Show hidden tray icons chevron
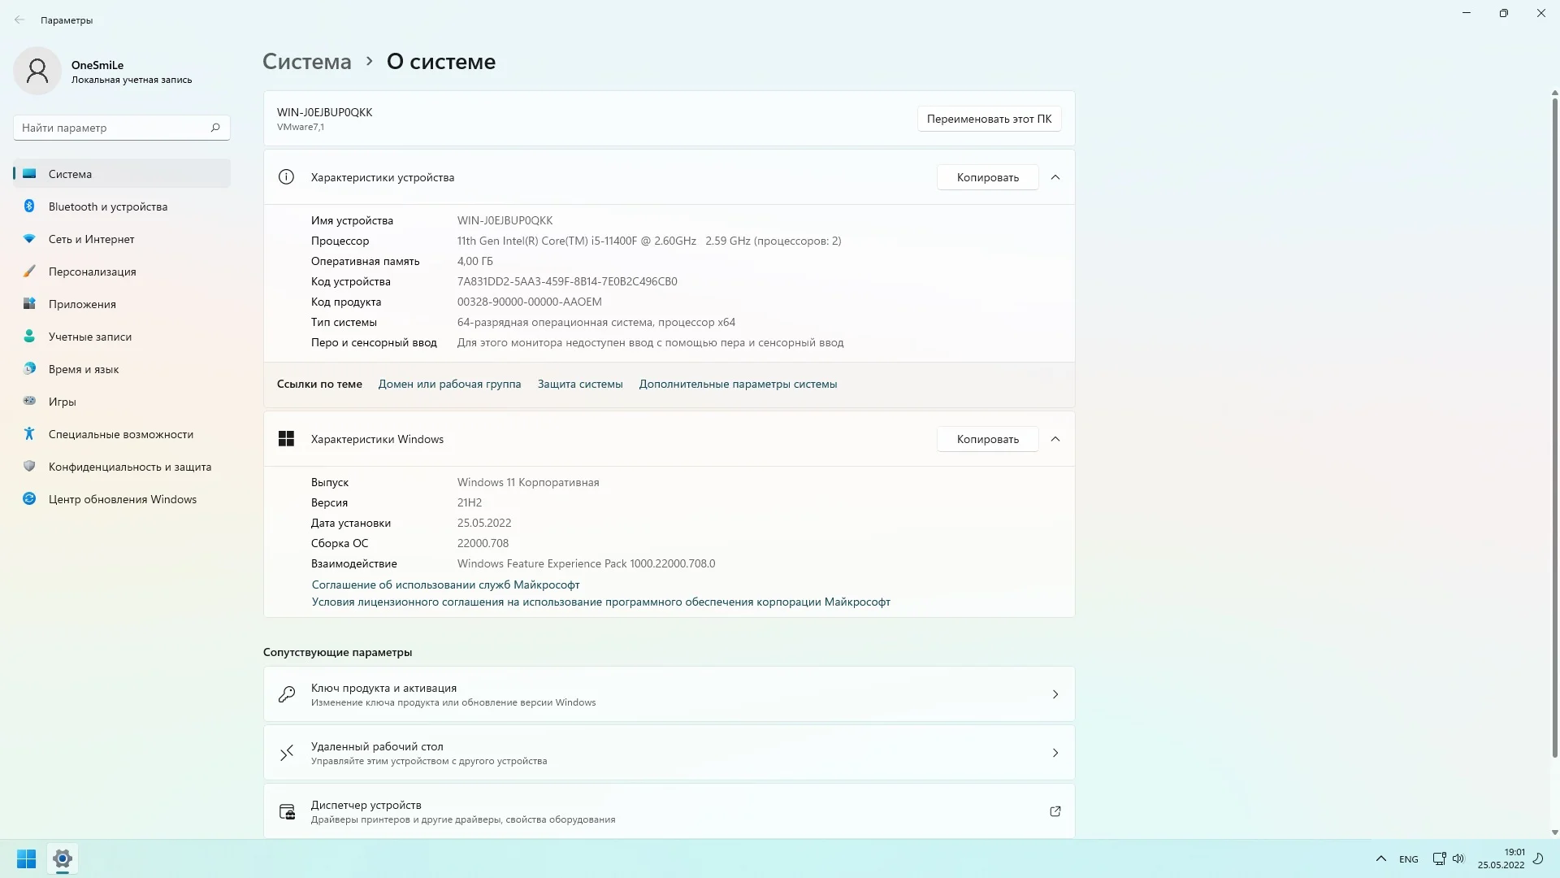 click(x=1380, y=858)
